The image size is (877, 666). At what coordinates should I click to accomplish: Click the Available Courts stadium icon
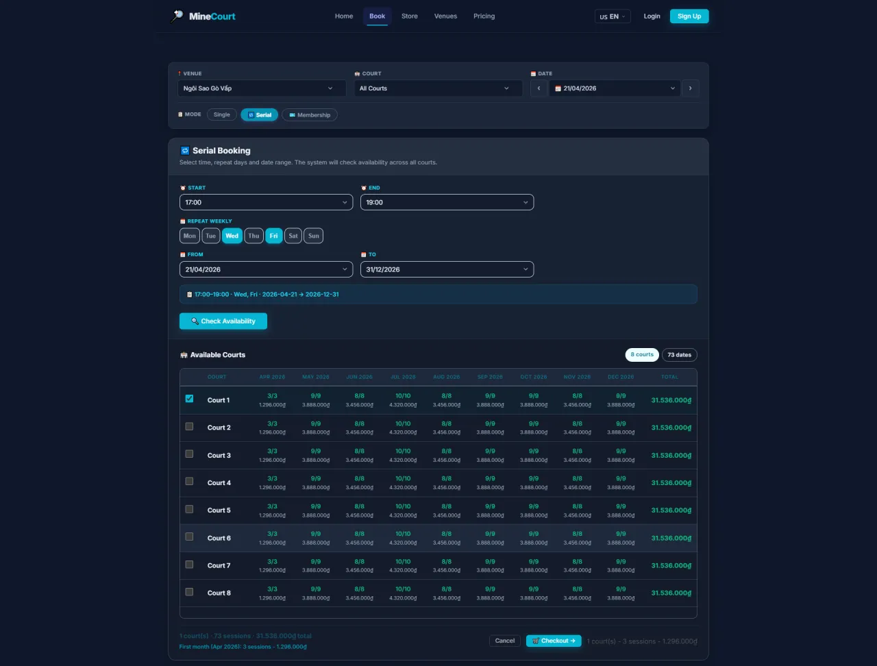point(184,355)
